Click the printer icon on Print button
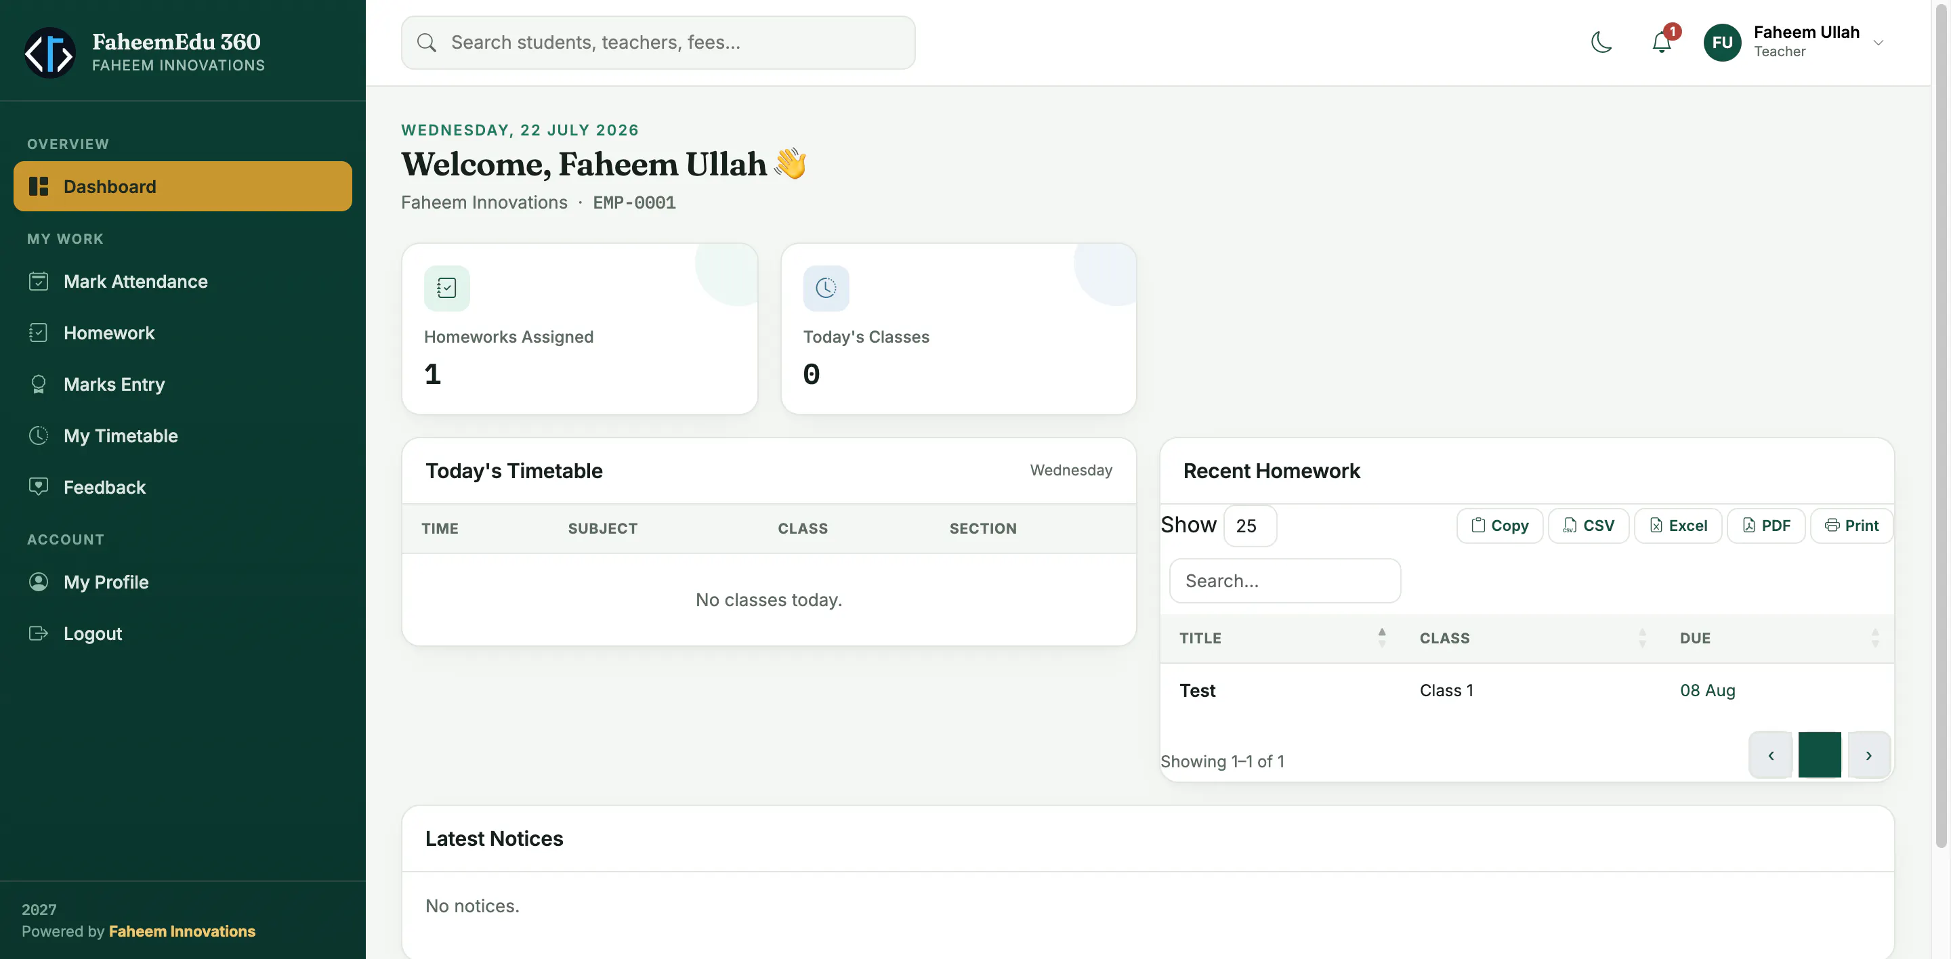The height and width of the screenshot is (959, 1951). [x=1832, y=526]
